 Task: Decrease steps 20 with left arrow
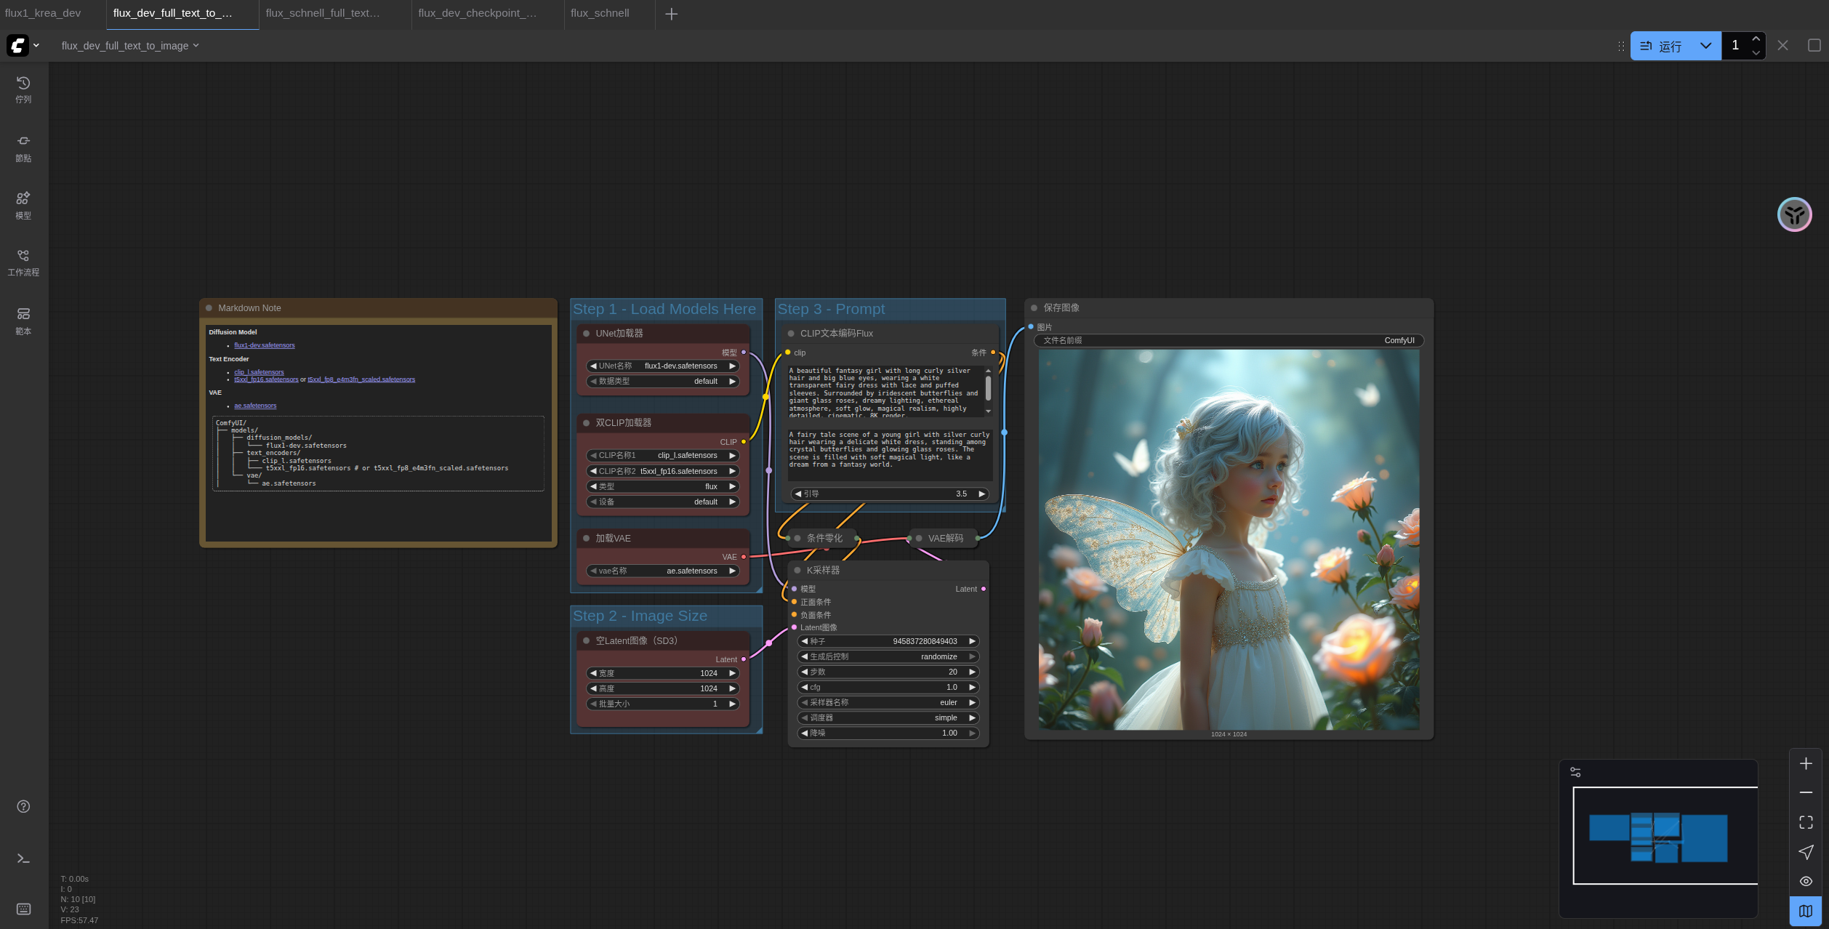tap(804, 672)
